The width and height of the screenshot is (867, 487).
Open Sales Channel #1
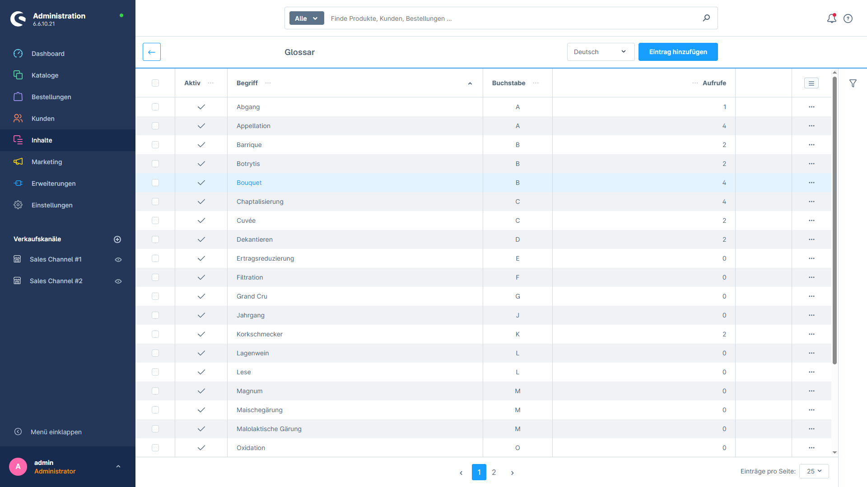pos(56,259)
